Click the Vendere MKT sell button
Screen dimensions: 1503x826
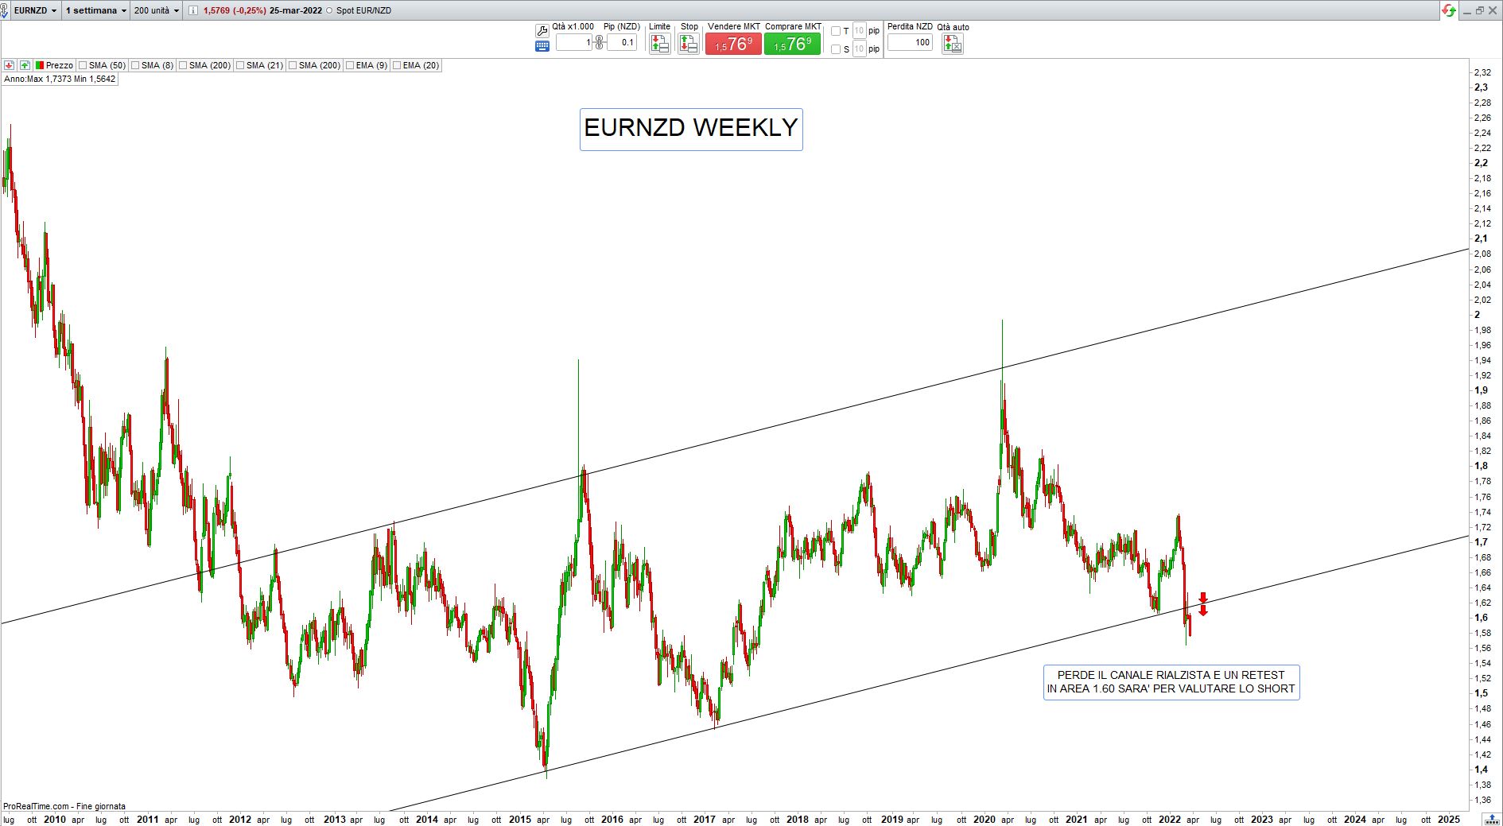[x=733, y=44]
